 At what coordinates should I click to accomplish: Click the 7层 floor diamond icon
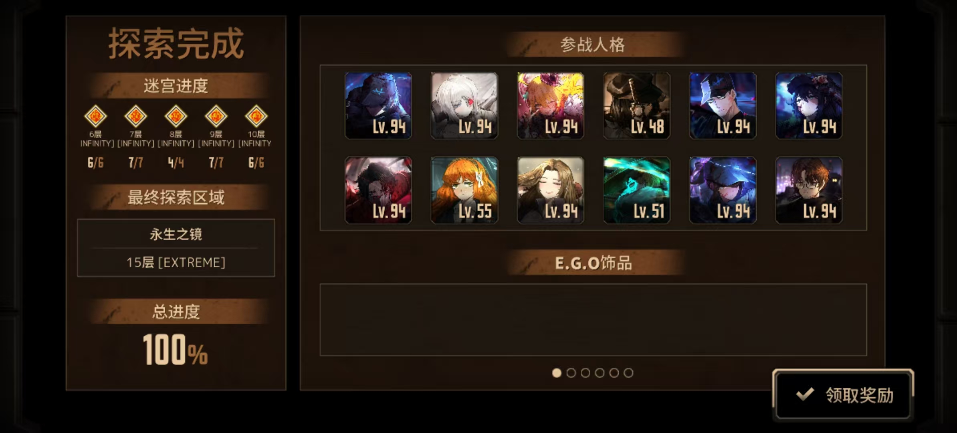(135, 116)
